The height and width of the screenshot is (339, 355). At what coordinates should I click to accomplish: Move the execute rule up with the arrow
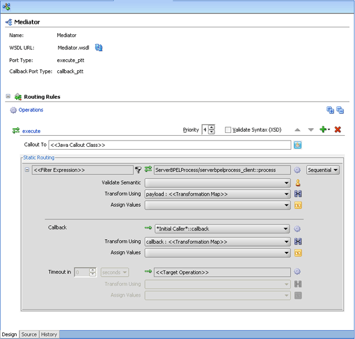297,130
